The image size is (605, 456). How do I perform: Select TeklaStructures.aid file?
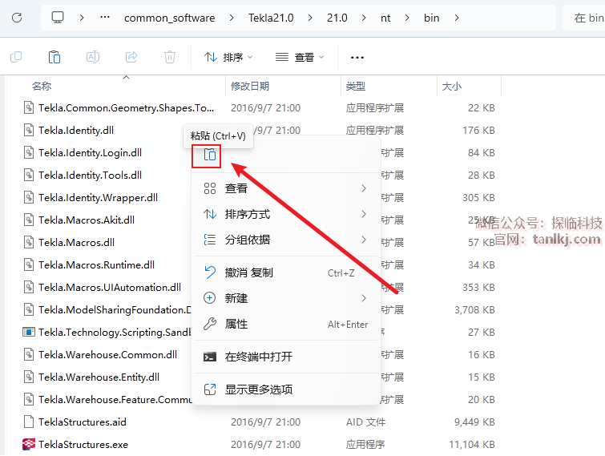83,422
